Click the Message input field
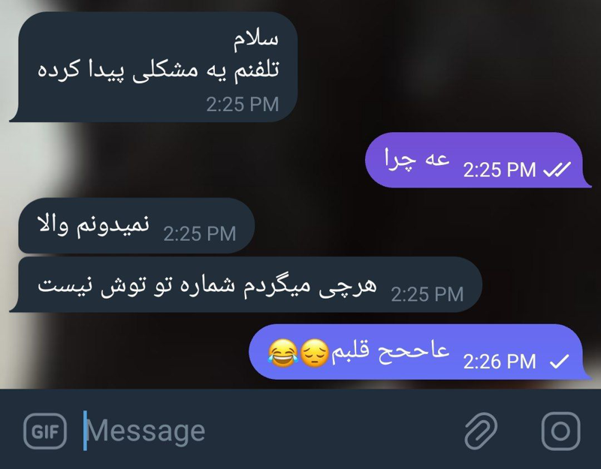Viewport: 601px width, 469px height. click(268, 431)
